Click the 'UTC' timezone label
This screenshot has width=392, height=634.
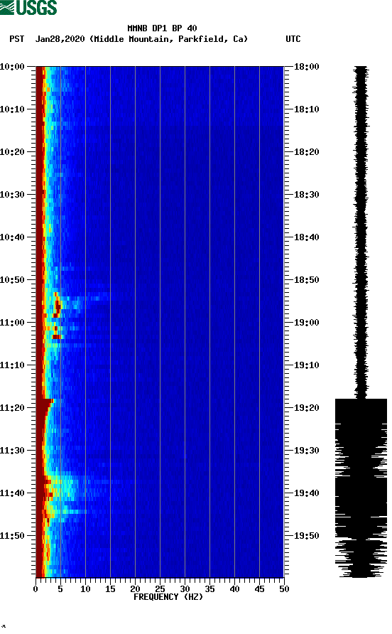tap(293, 39)
